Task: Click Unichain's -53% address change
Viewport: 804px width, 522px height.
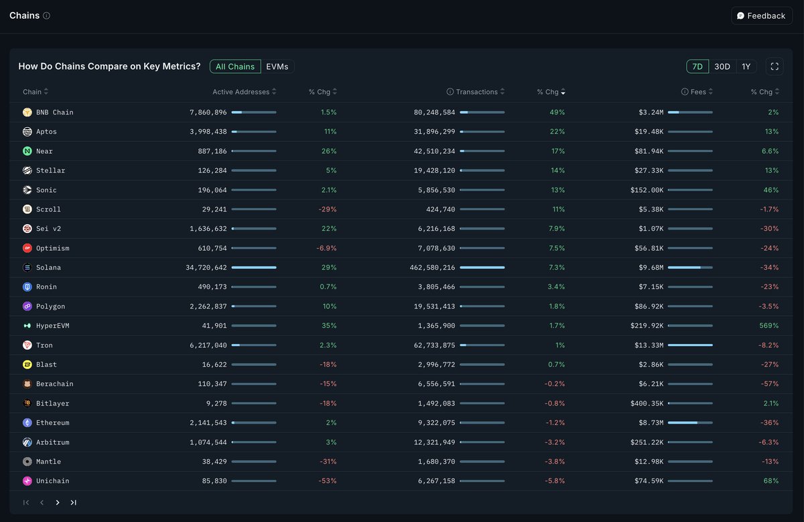Action: point(328,481)
